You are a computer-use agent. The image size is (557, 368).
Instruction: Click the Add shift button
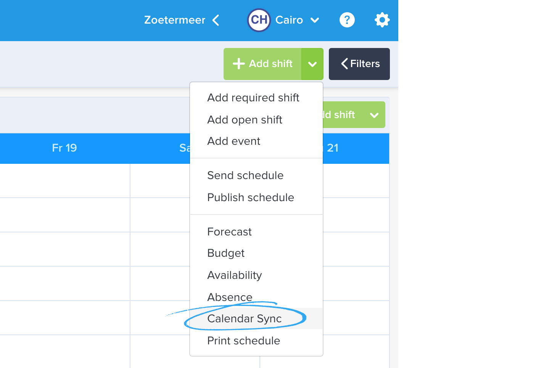262,64
